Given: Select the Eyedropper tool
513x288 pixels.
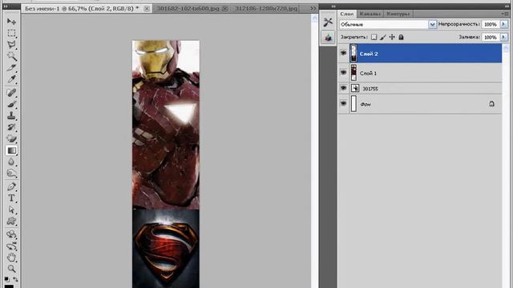Looking at the screenshot, I should click(x=11, y=79).
